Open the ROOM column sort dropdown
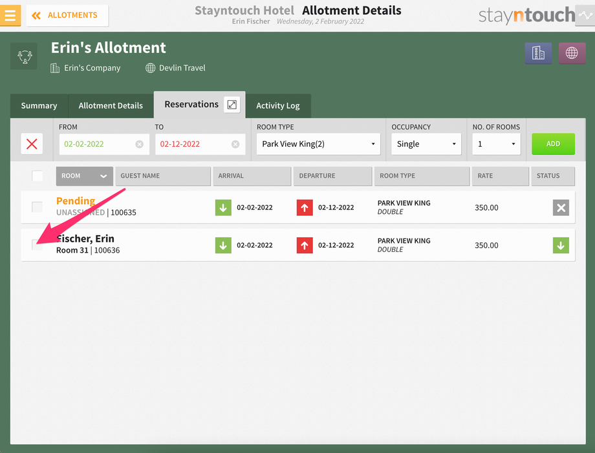The image size is (595, 453). (85, 176)
